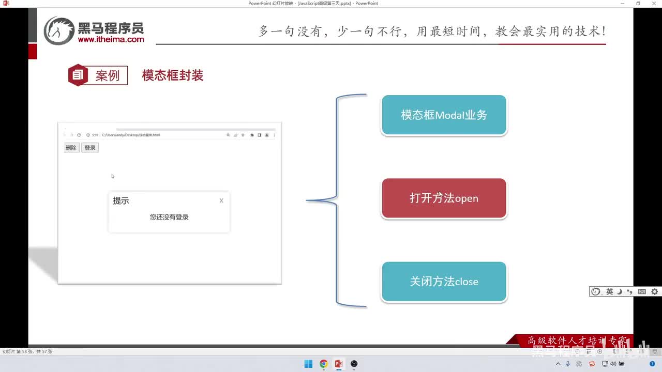Click the 案例 label badge
This screenshot has height=372, width=662.
108,75
